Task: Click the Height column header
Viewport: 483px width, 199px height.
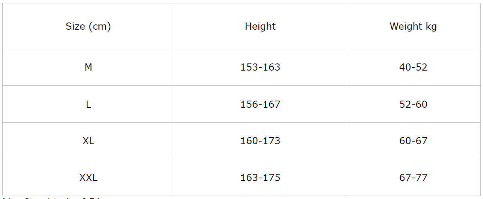Action: [260, 26]
